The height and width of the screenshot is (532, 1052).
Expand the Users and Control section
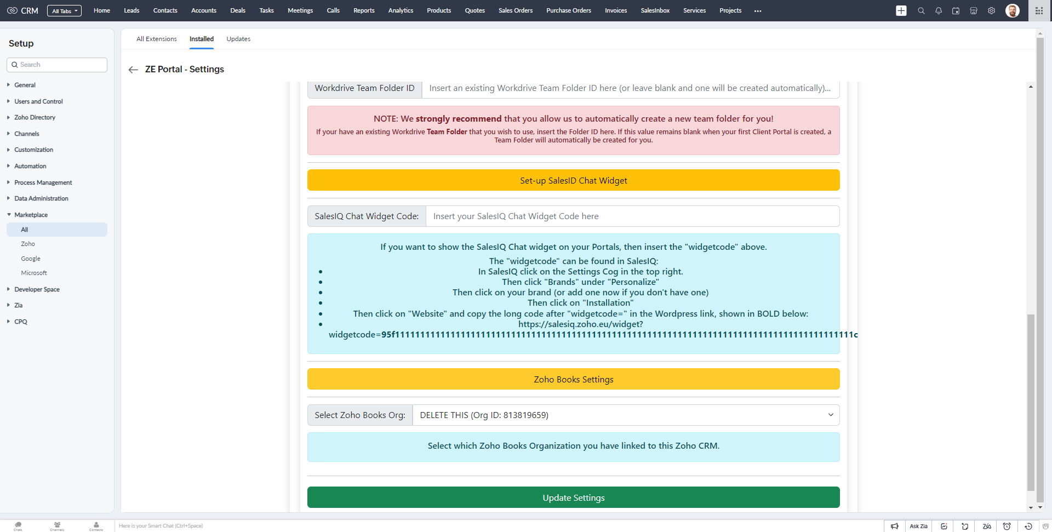38,101
